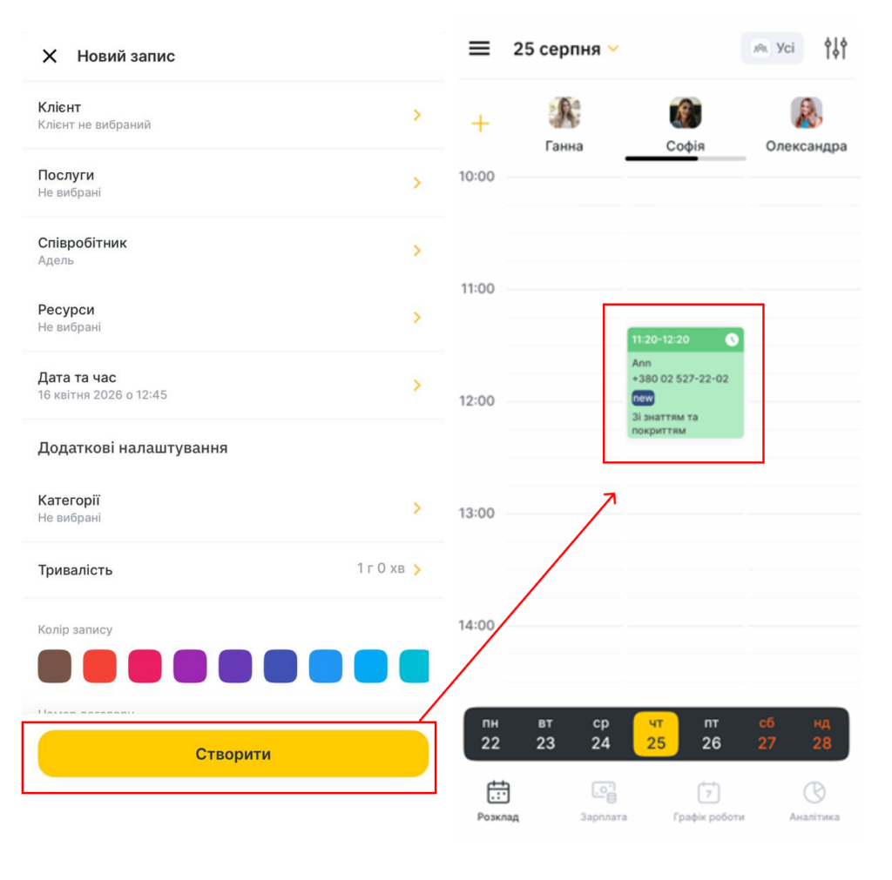Pick the red record color swatch
The height and width of the screenshot is (880, 892).
99,666
